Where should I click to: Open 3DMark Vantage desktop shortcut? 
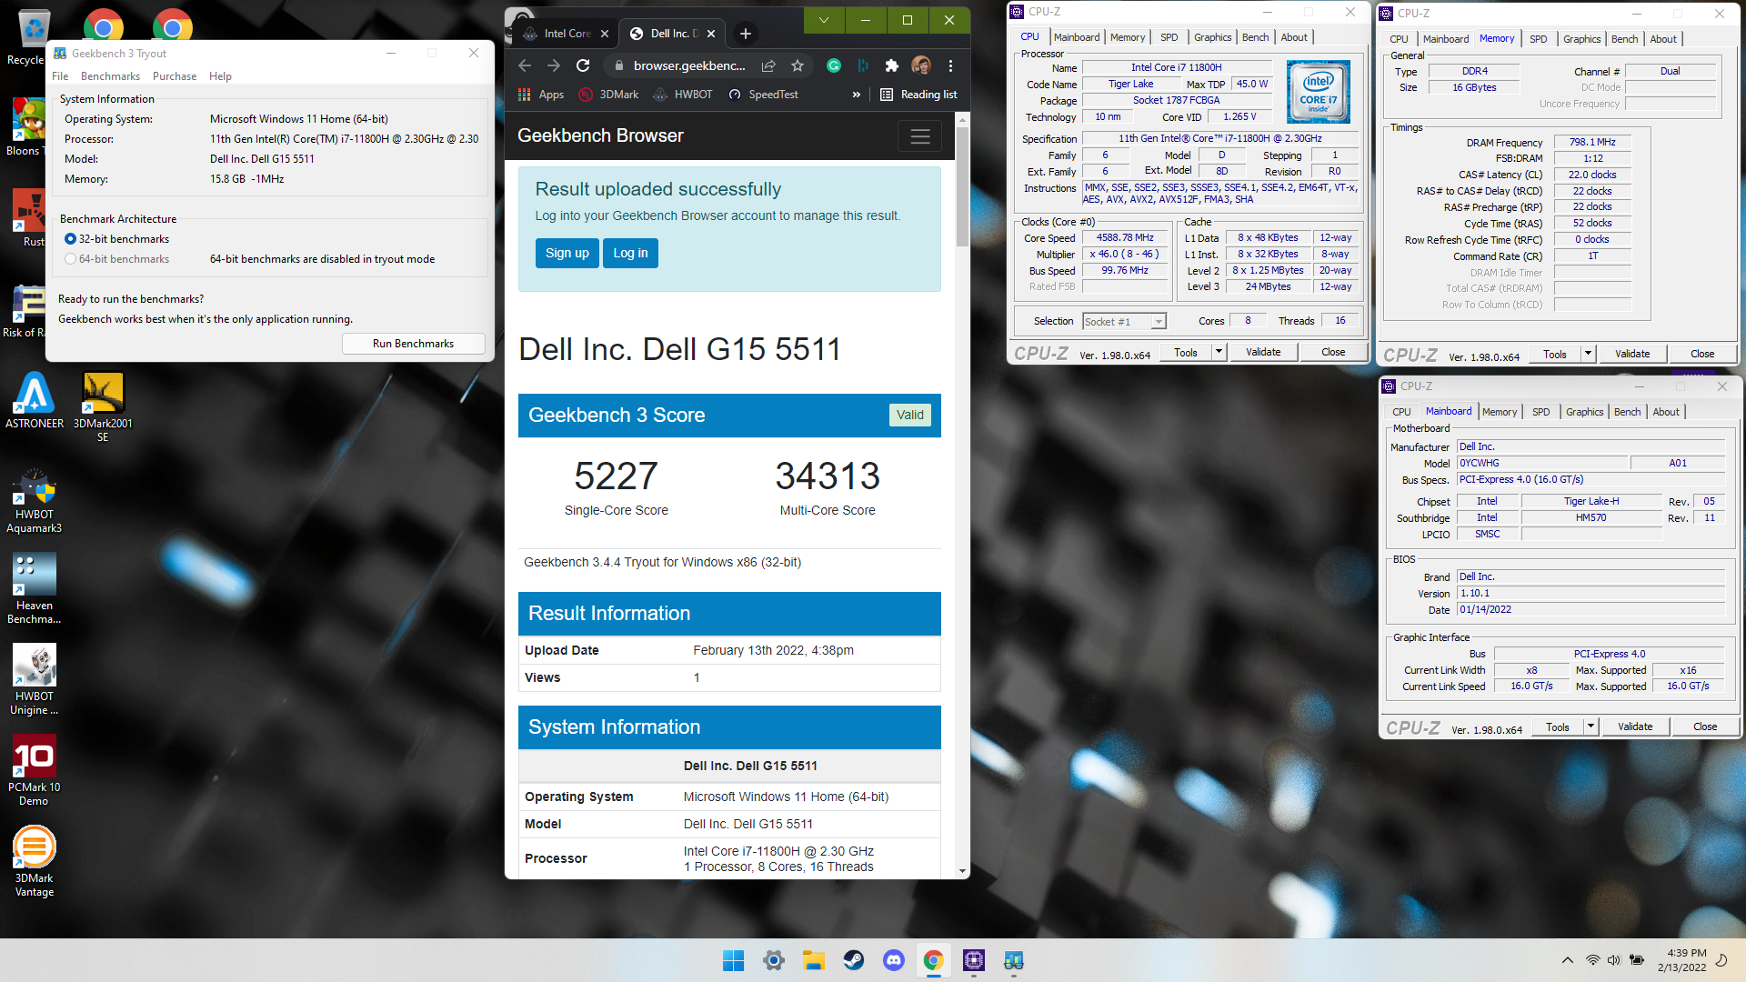point(35,862)
